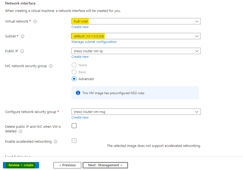Viewport: 243px width, 170px height.
Task: Click the NIC network security group info icon
Action: [x=51, y=66]
